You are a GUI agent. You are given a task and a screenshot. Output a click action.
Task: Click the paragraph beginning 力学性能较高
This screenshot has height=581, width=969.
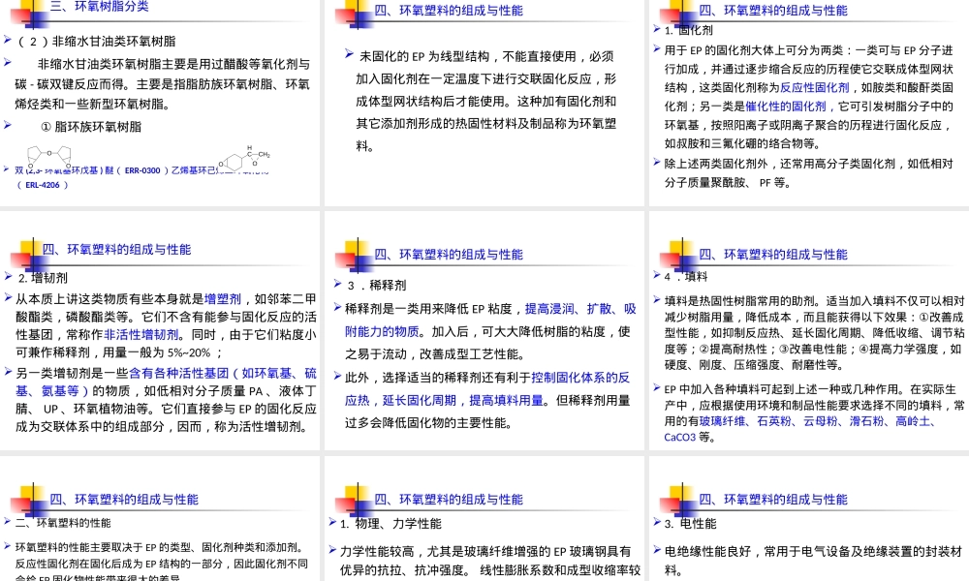click(x=489, y=561)
